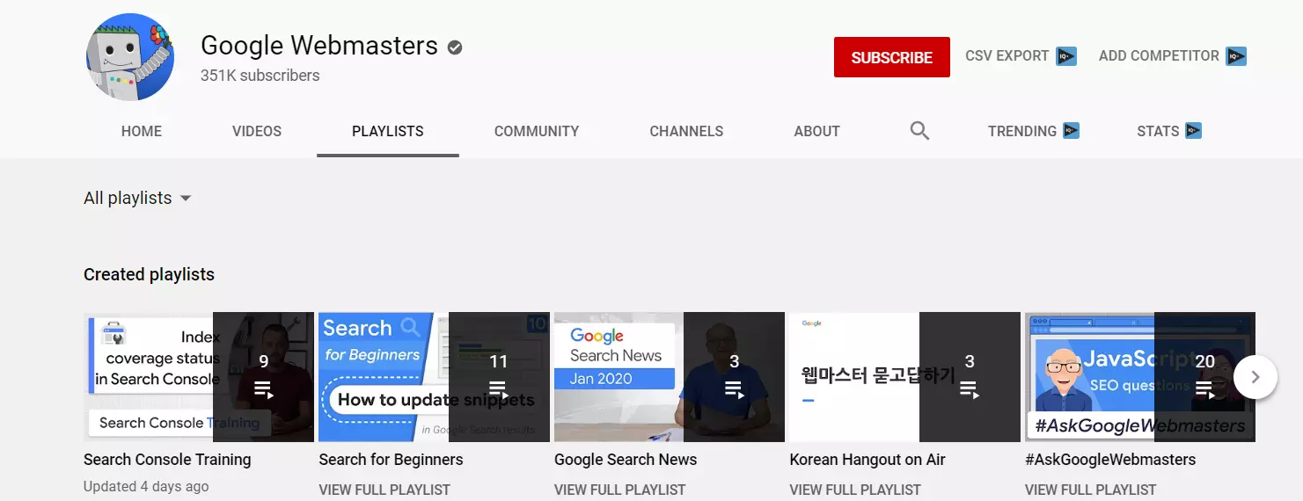Image resolution: width=1303 pixels, height=501 pixels.
Task: Click playlist icon on Search for Beginners
Action: click(498, 389)
